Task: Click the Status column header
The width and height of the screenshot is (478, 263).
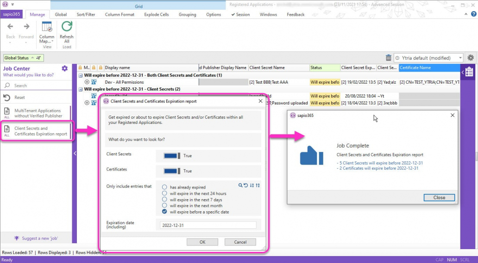Action: 325,68
